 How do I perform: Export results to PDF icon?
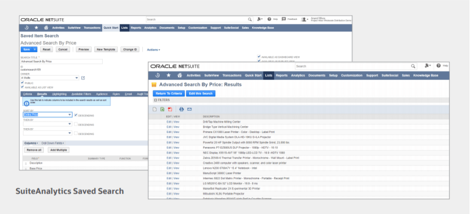pos(170,109)
